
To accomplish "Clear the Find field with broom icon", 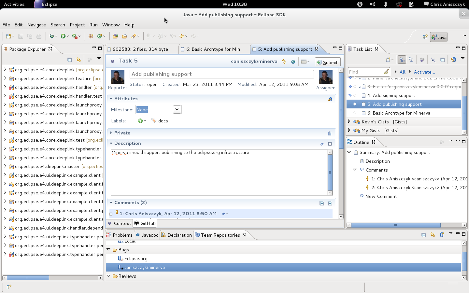I will click(386, 72).
